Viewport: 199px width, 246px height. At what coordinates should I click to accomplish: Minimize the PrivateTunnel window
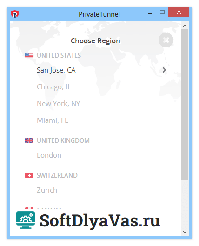click(150, 13)
